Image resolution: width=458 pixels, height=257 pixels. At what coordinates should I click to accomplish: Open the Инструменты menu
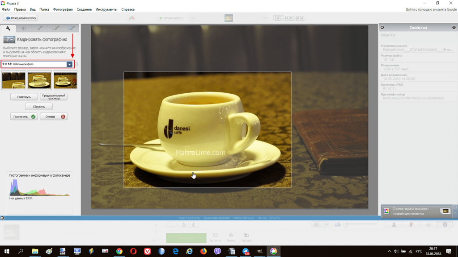(x=106, y=9)
